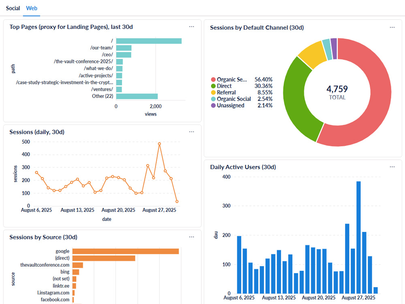
Task: Toggle Unassigned legend entry
Action: click(230, 105)
